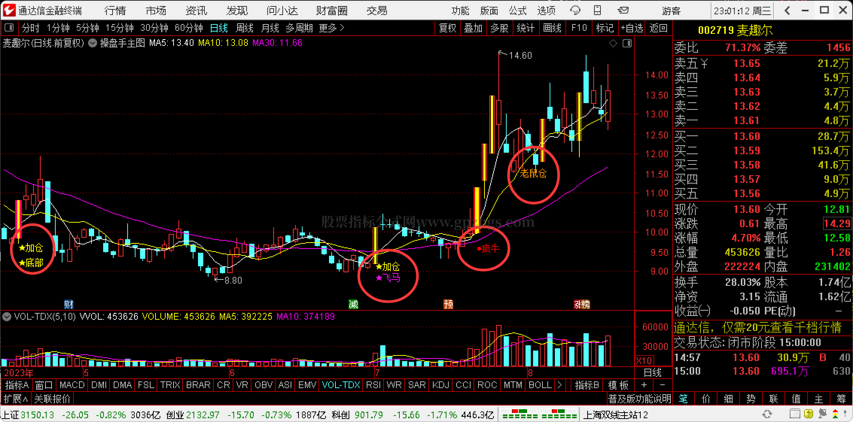Select the MACD indicator tab
This screenshot has height=422, width=853.
pos(72,385)
